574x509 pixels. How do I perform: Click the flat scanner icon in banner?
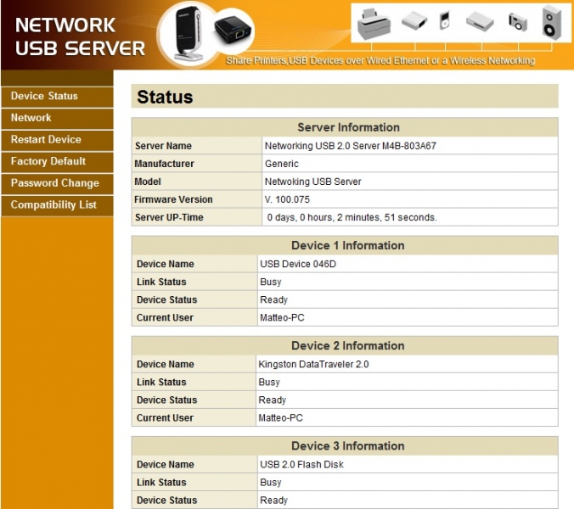pos(480,20)
